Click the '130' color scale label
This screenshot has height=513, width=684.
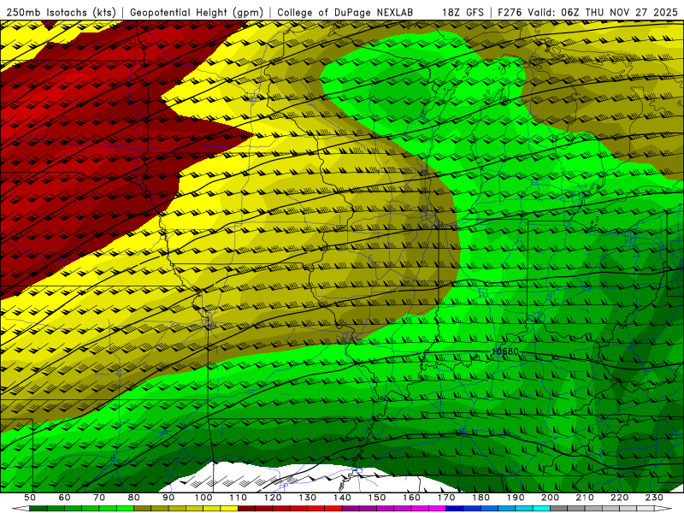coord(308,498)
